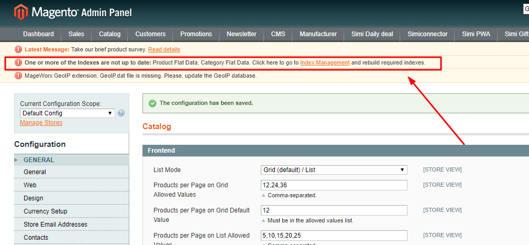This screenshot has width=529, height=245.
Task: Select Contacts in configuration sidebar
Action: coord(72,238)
